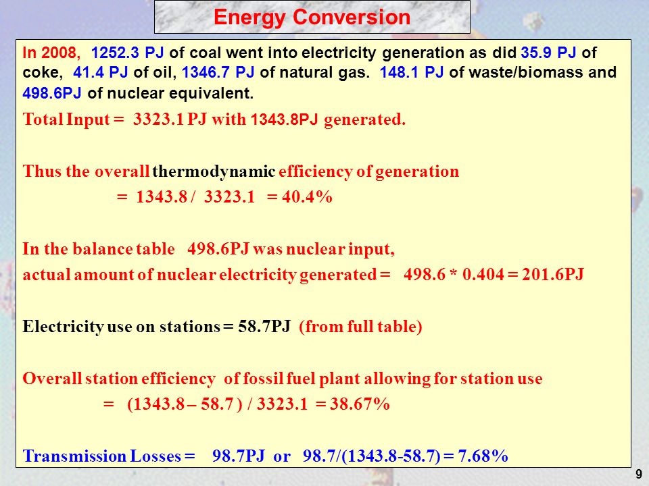649x486 pixels.
Task: Click the 'Transmission Losses = 98.7PJ' text
Action: click(x=143, y=456)
